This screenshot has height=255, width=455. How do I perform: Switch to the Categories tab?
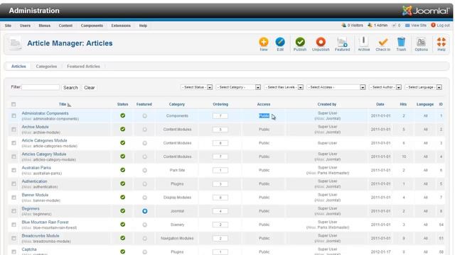[x=46, y=66]
